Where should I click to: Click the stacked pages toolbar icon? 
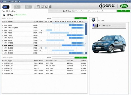(42, 6)
